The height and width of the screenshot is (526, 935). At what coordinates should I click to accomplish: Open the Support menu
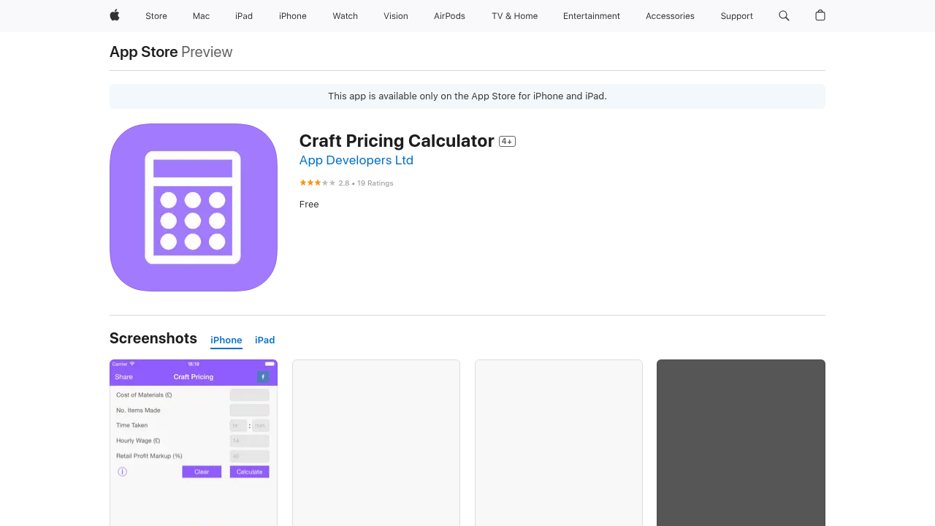click(x=736, y=16)
